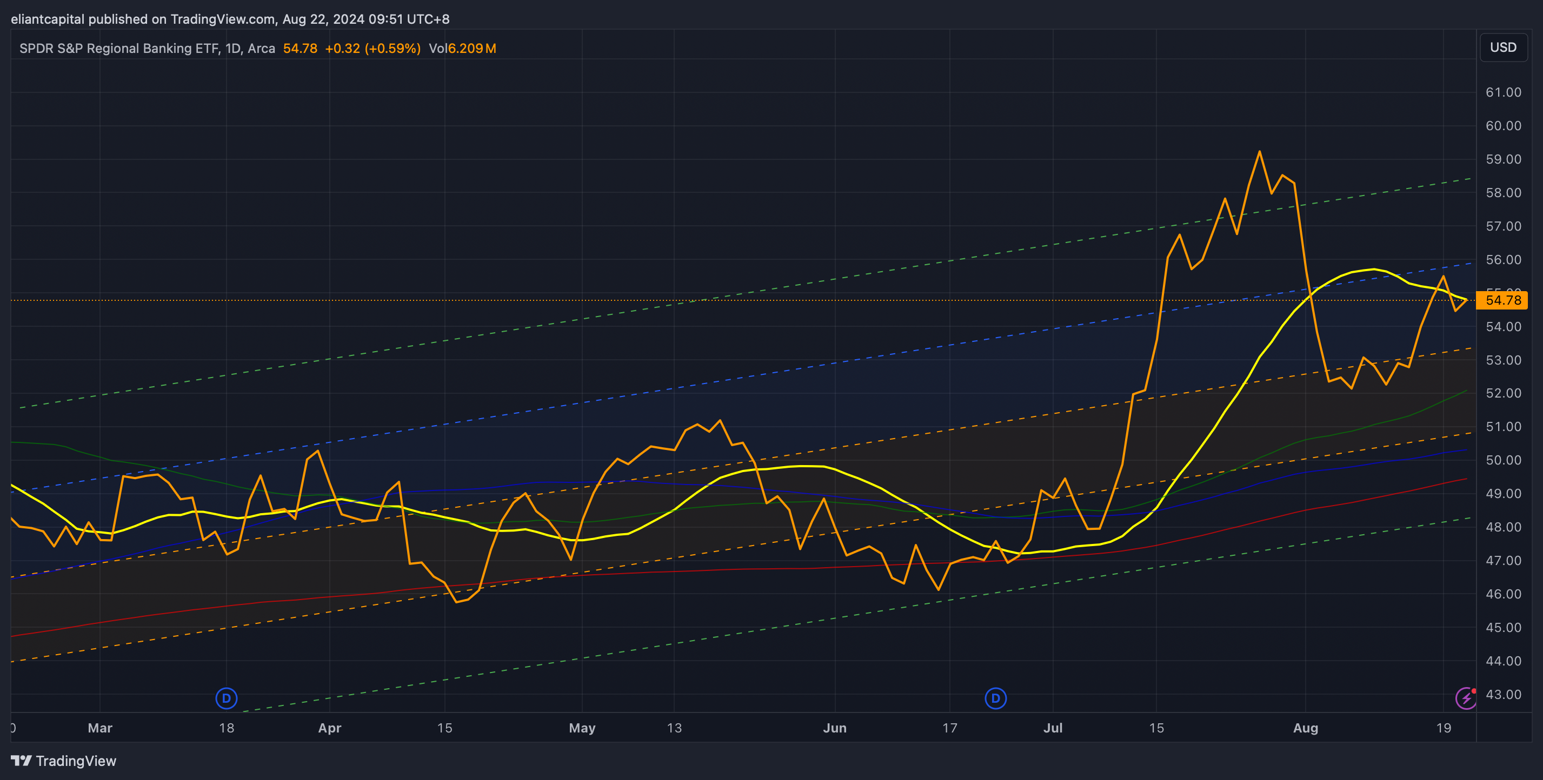Click the 53.00 price axis label
The height and width of the screenshot is (780, 1543).
point(1504,360)
